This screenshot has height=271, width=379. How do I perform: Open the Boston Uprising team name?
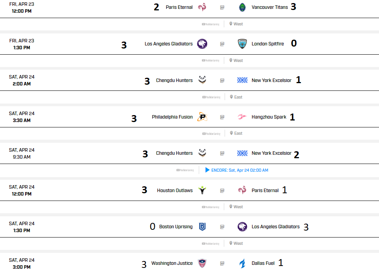(x=176, y=227)
